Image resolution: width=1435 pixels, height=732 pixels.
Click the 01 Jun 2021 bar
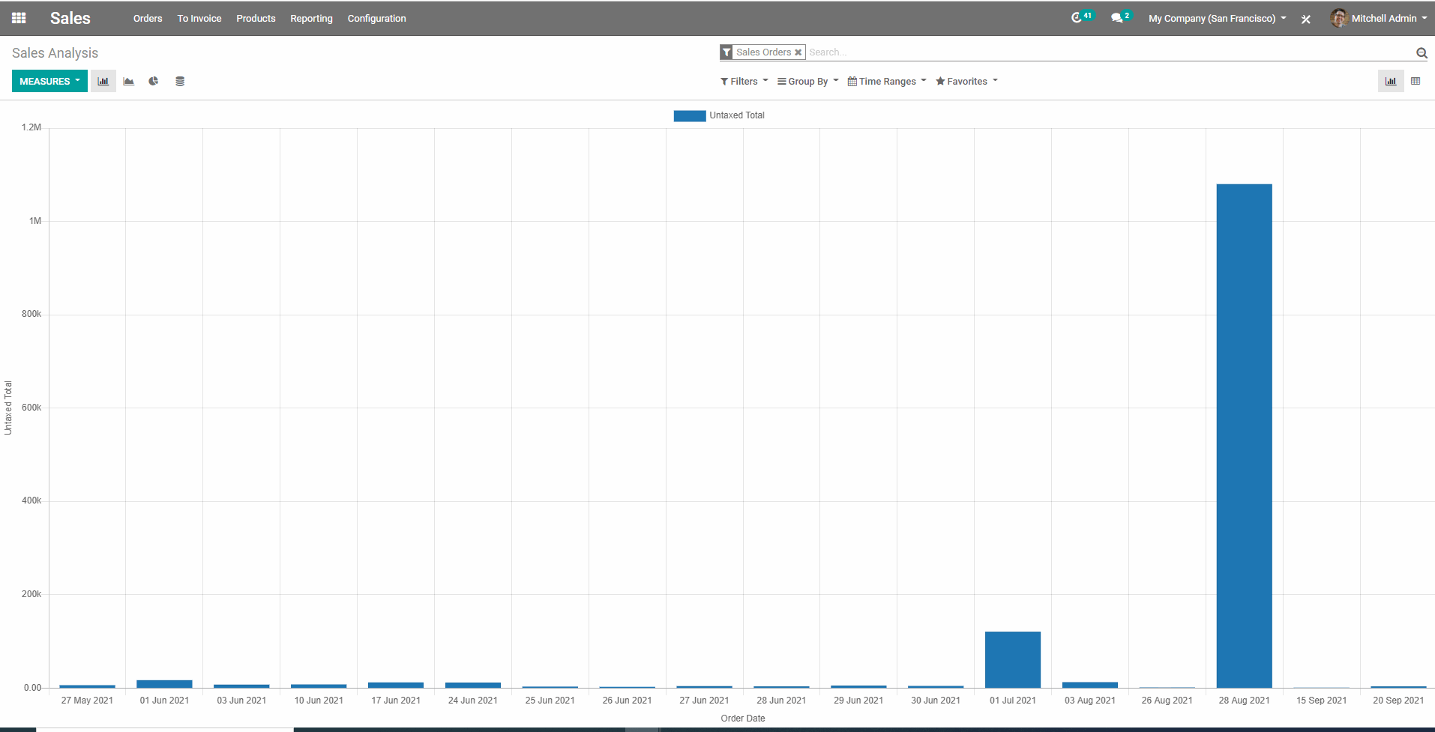click(x=164, y=684)
